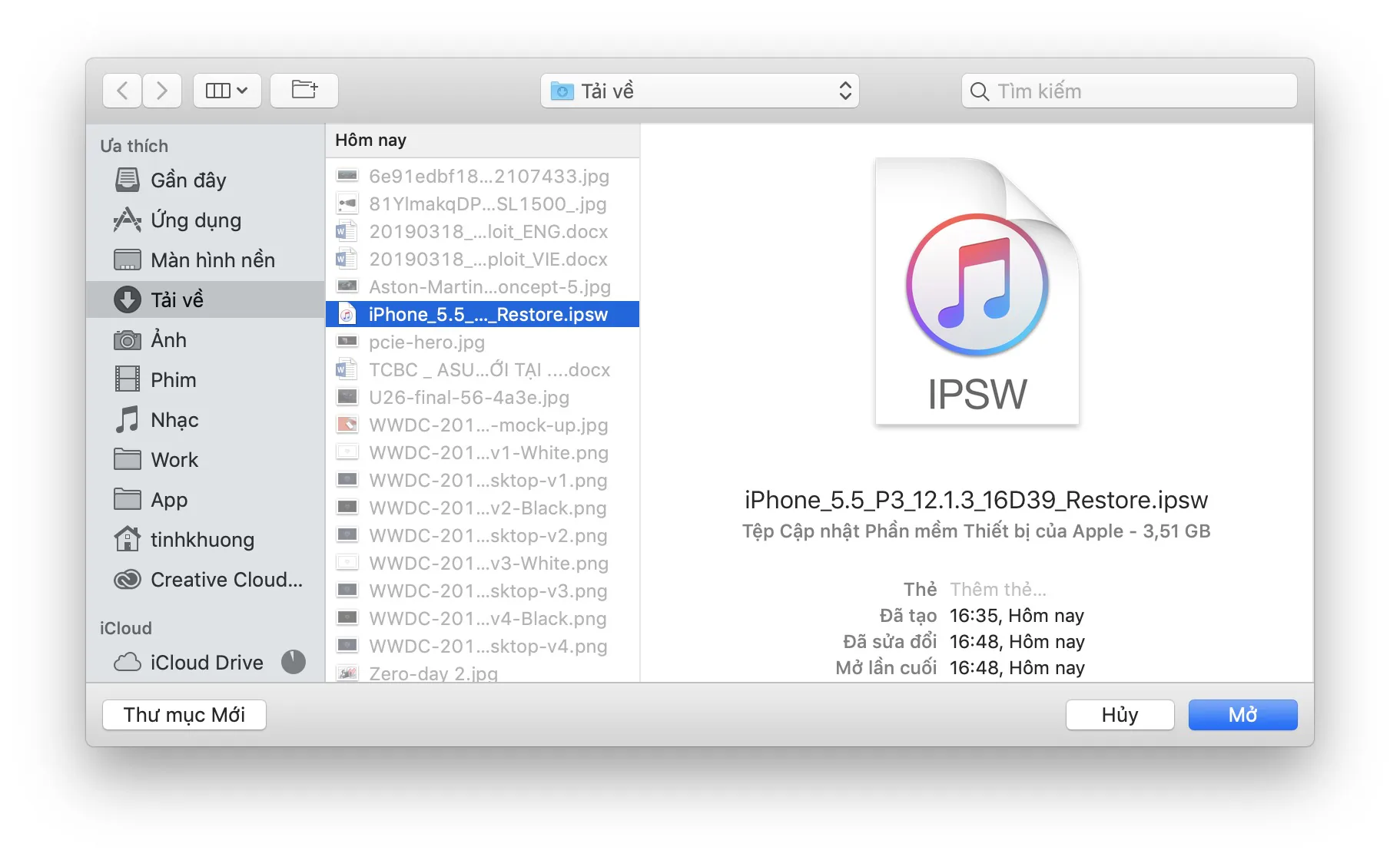
Task: Click the file WWDC-201...v2-Black.png
Action: pos(483,508)
